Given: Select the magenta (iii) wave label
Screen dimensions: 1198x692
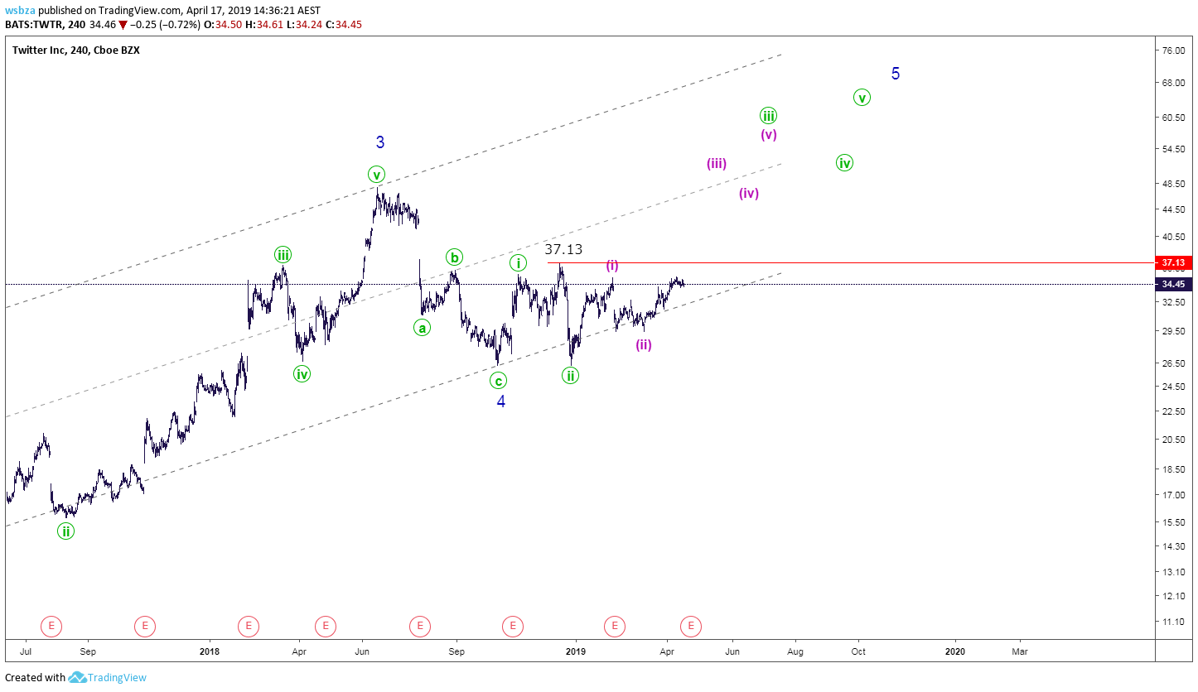Looking at the screenshot, I should [717, 163].
